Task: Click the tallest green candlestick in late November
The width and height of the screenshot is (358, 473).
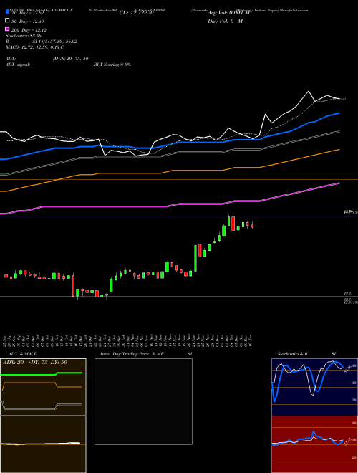Action: 195,258
